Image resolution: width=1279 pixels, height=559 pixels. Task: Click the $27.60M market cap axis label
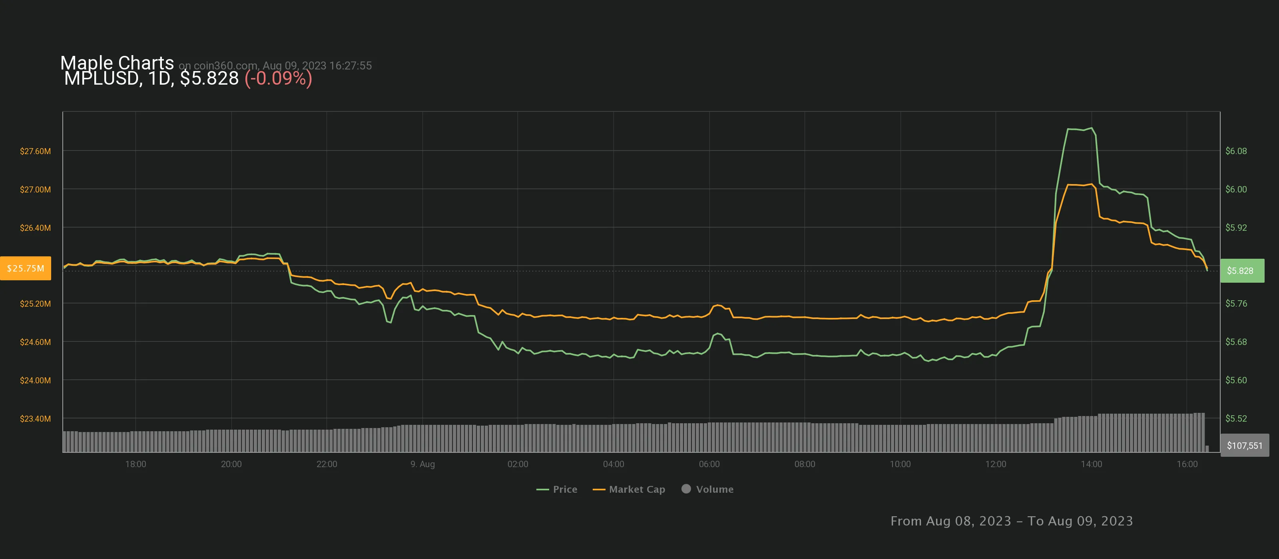35,151
